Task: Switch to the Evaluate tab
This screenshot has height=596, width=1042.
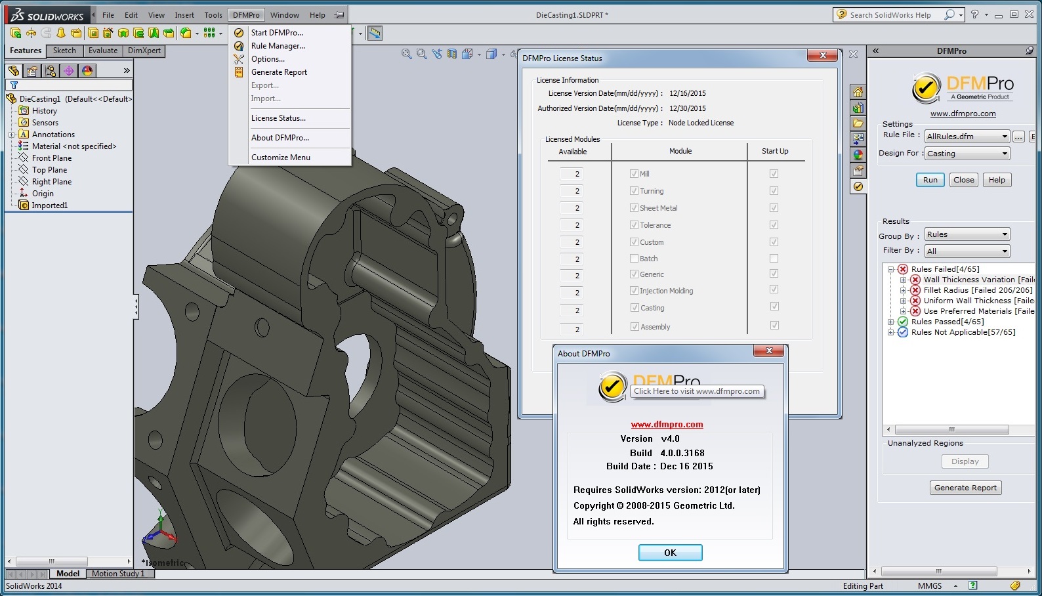Action: [103, 51]
